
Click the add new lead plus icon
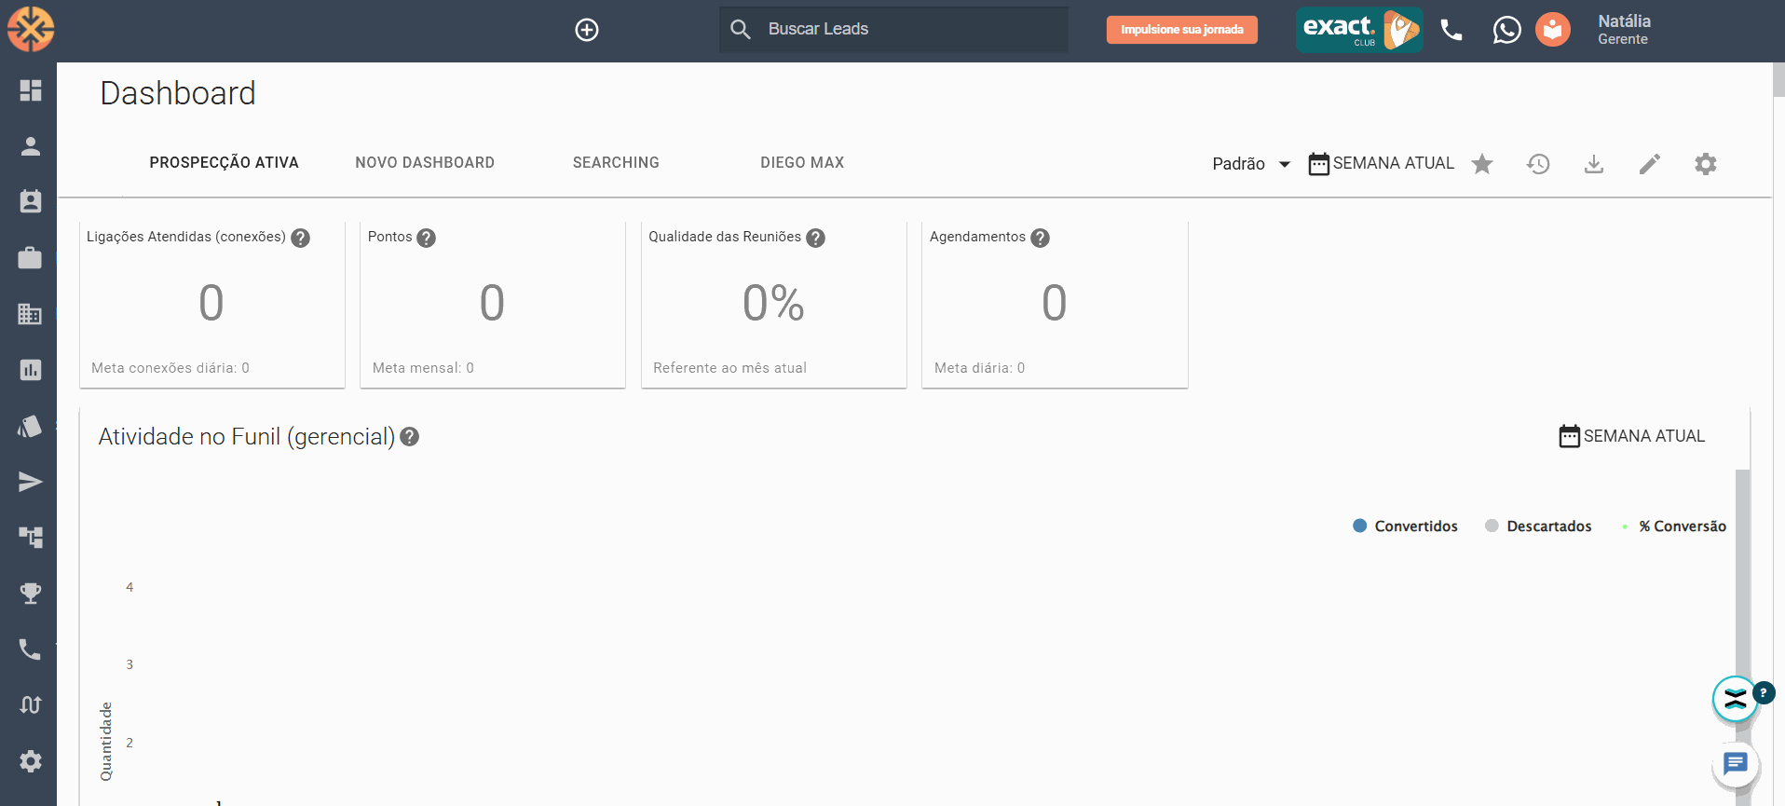pyautogui.click(x=586, y=30)
